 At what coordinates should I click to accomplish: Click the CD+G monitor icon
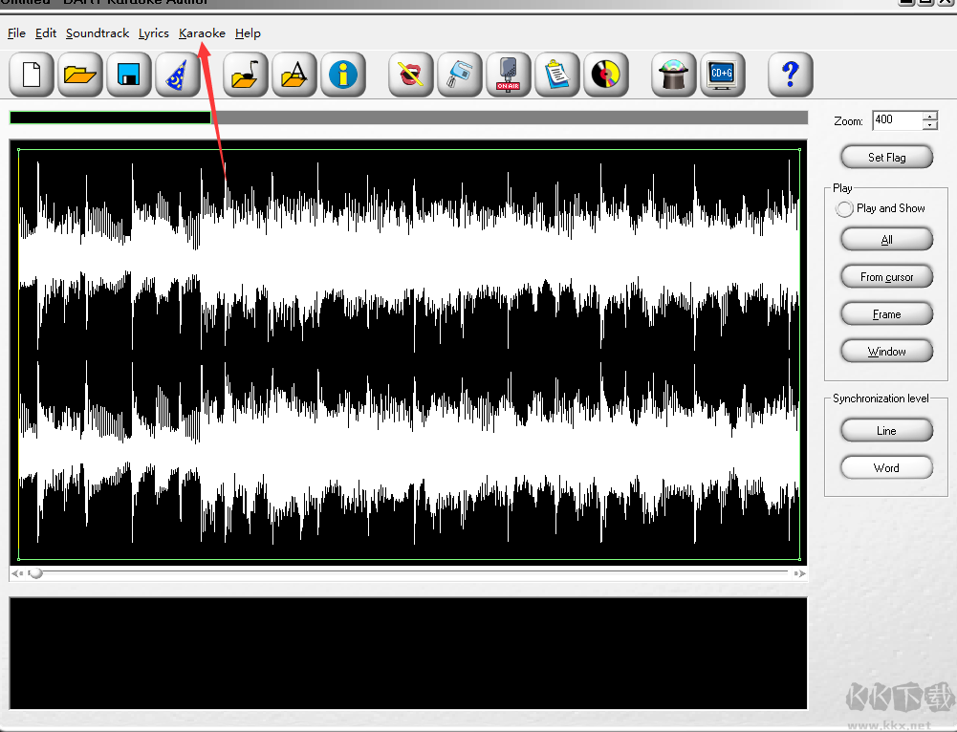[723, 75]
